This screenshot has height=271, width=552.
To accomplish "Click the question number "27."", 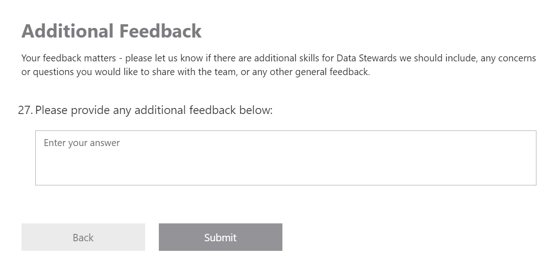I will (25, 110).
